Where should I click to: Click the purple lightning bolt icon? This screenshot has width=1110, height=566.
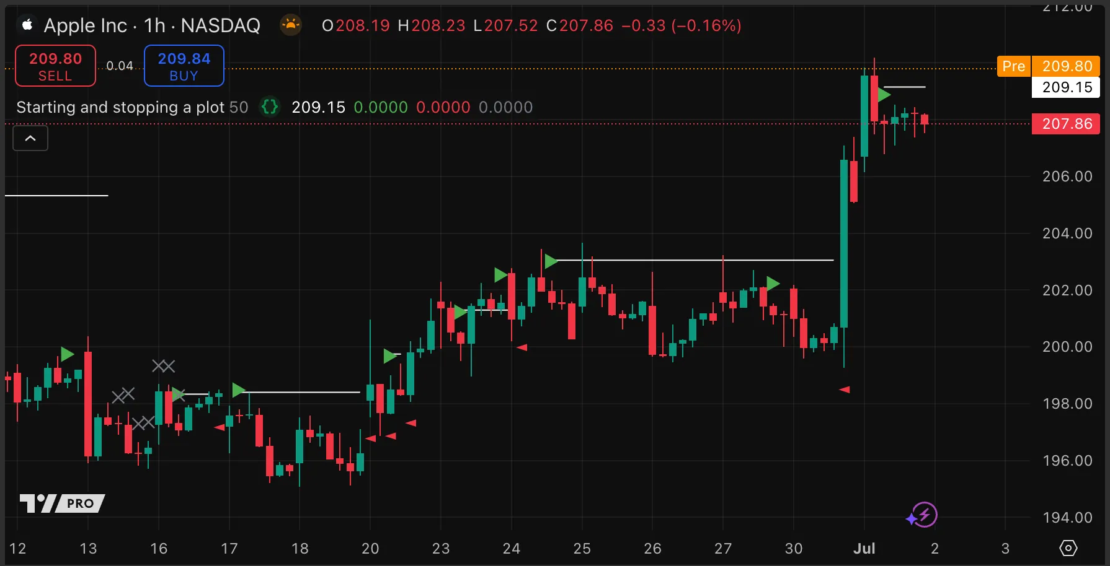(x=924, y=515)
